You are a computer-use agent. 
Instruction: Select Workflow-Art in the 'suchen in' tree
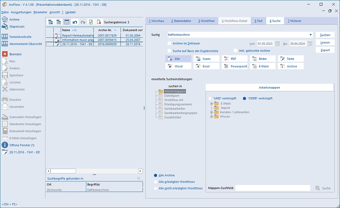tap(173, 100)
